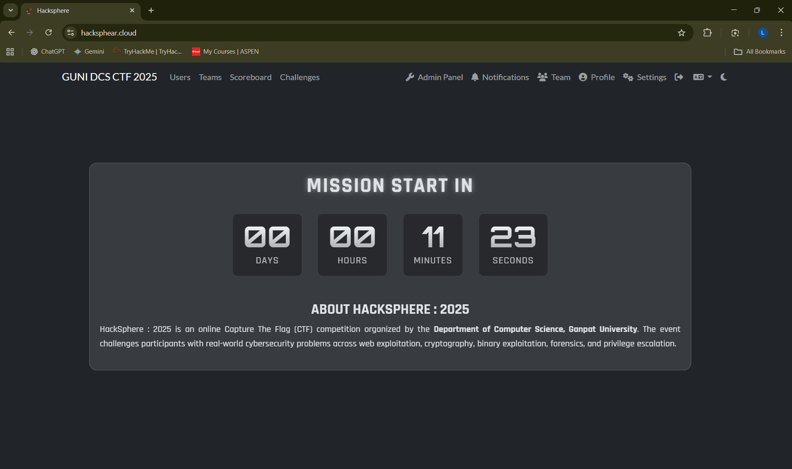Open the Settings gear icon

[x=628, y=77]
